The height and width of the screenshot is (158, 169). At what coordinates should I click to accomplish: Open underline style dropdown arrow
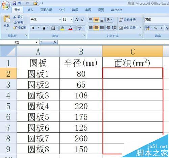[x=48, y=28]
